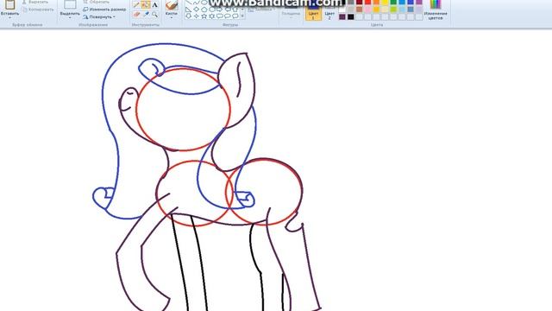Click Cut (Вырезать) button
This screenshot has height=311, width=552.
tap(34, 2)
